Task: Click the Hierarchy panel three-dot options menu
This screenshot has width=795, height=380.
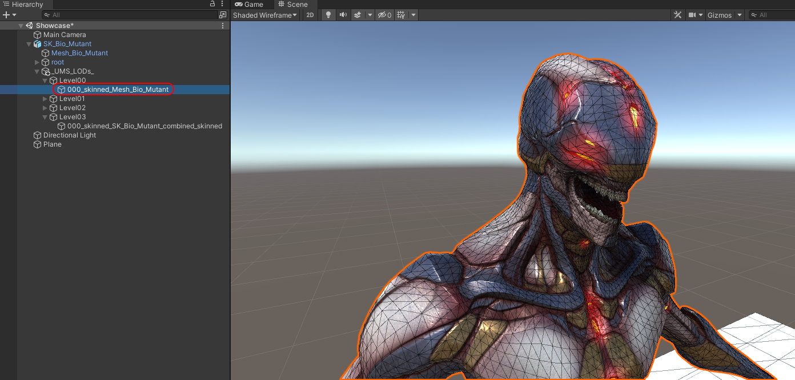Action: tap(223, 4)
